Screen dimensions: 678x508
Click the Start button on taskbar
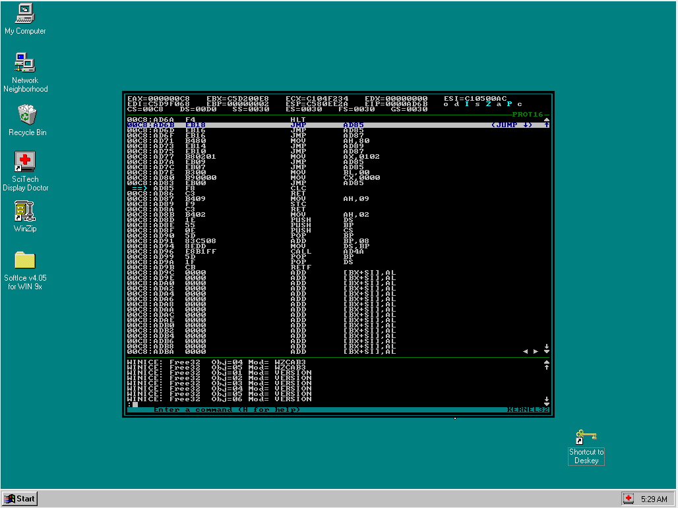tap(19, 498)
